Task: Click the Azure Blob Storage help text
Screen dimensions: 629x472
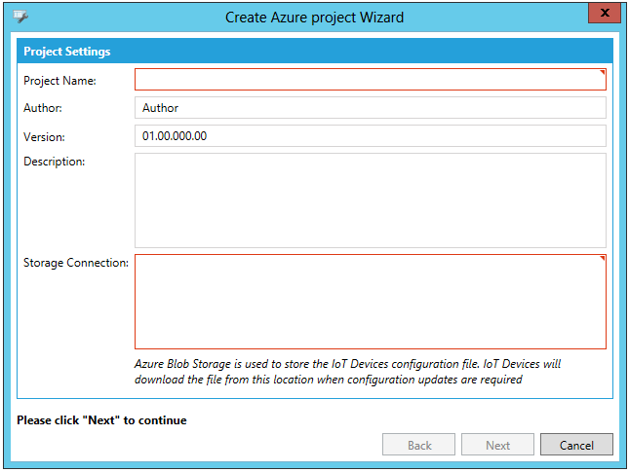Action: [x=347, y=372]
